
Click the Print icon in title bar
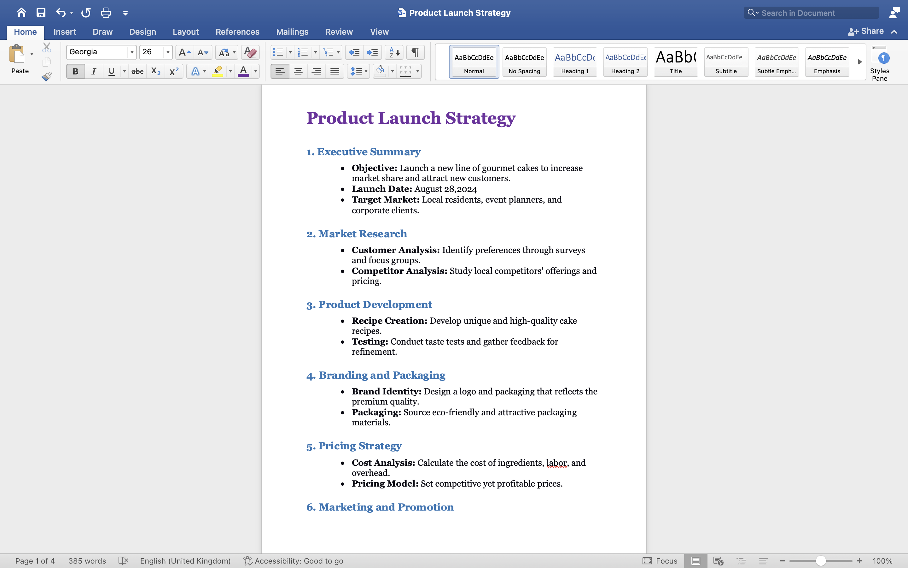[x=106, y=13]
